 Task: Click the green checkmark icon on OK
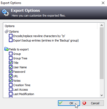[x=61, y=103]
